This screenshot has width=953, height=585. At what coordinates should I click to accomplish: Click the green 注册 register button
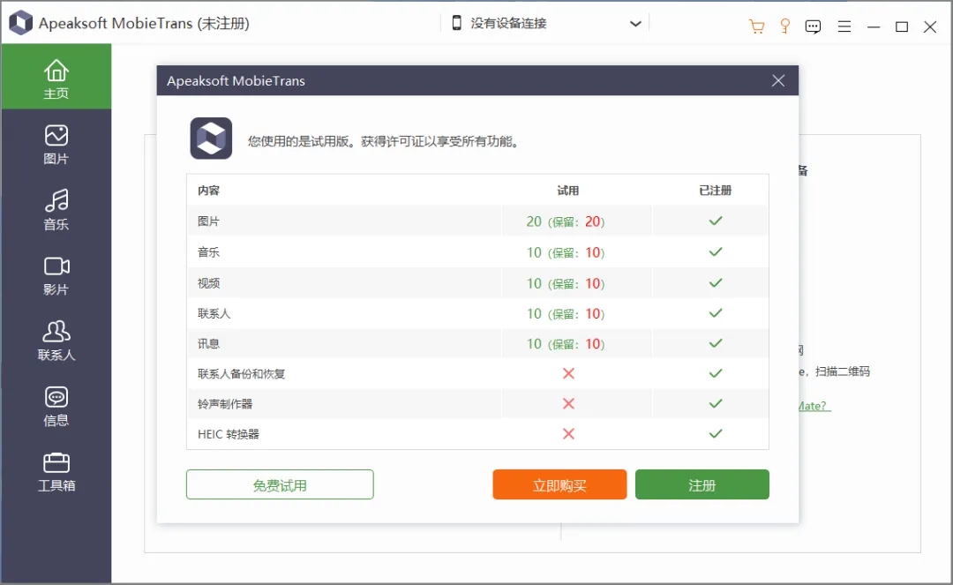pyautogui.click(x=702, y=484)
